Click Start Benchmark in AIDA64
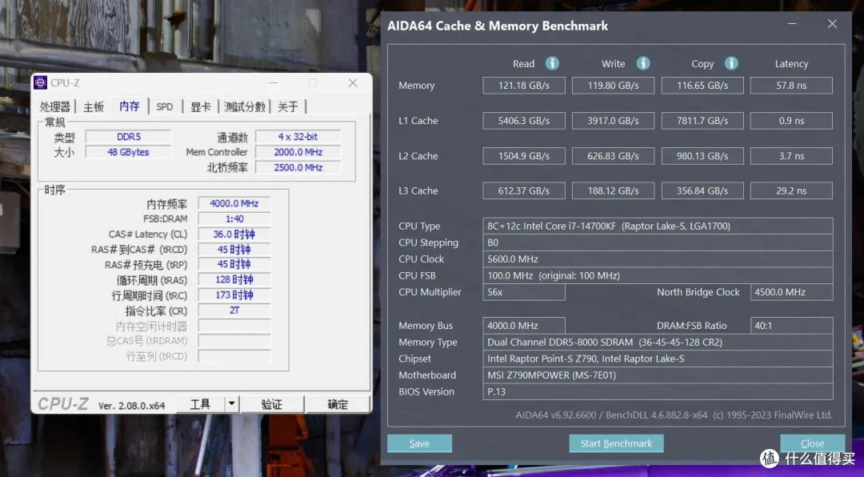The width and height of the screenshot is (864, 477). pyautogui.click(x=616, y=443)
